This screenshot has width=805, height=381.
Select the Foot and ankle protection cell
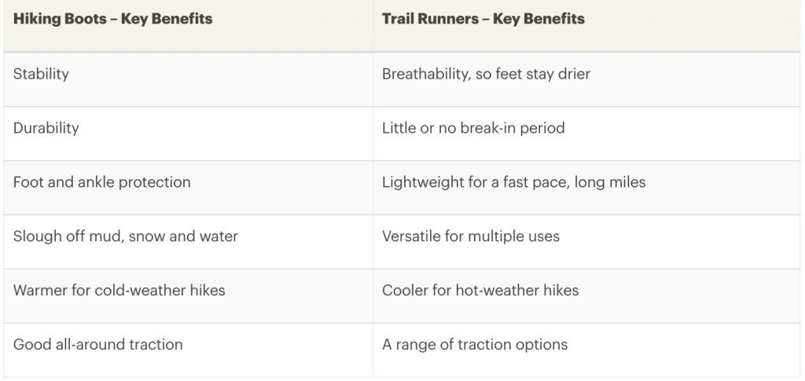point(101,182)
